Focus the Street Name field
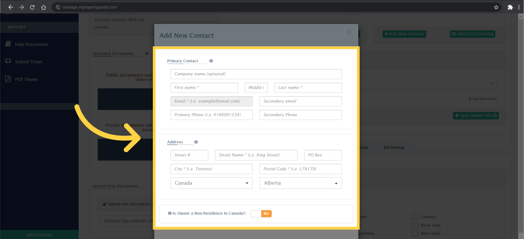524x239 pixels. tap(256, 155)
